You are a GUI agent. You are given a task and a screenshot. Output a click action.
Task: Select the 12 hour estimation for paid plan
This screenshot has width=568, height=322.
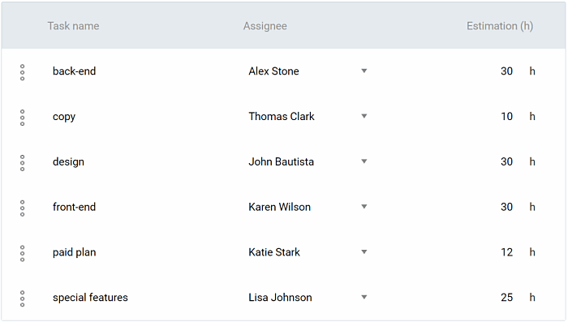507,252
